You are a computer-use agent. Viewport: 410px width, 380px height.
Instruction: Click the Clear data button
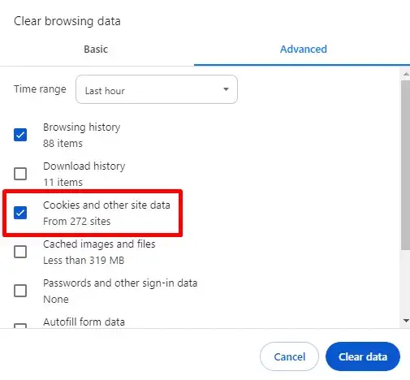(x=363, y=356)
